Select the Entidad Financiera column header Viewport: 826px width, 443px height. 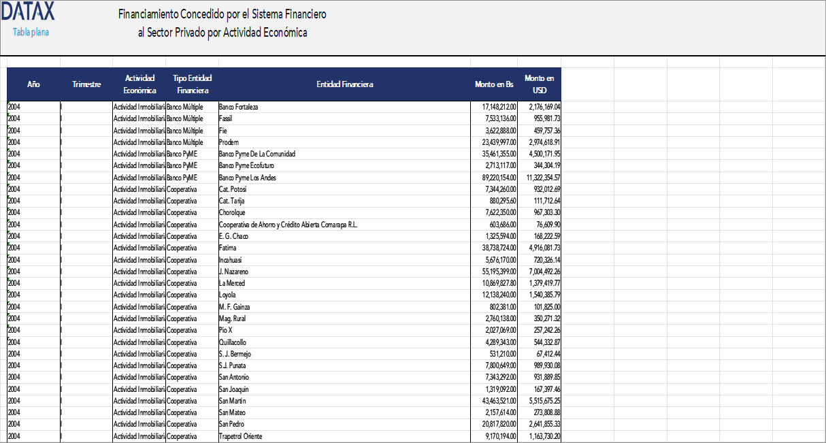[344, 84]
